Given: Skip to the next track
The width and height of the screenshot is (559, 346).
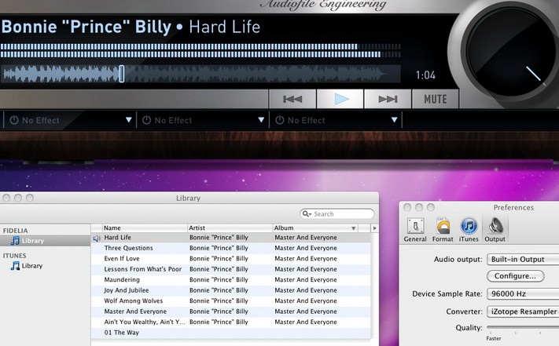Looking at the screenshot, I should click(388, 99).
